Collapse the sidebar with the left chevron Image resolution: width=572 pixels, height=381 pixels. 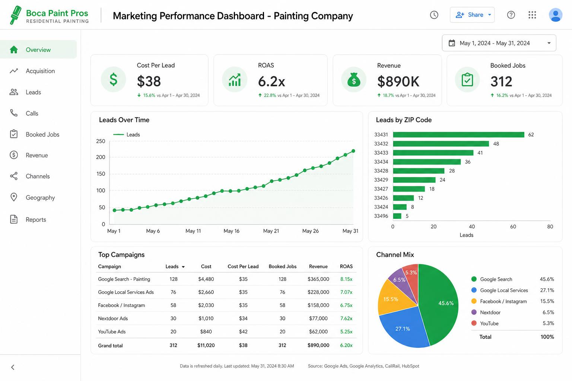(x=13, y=367)
